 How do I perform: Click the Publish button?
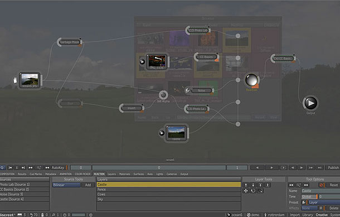tap(333, 167)
